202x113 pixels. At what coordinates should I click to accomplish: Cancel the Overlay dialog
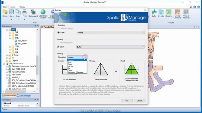coord(140,101)
